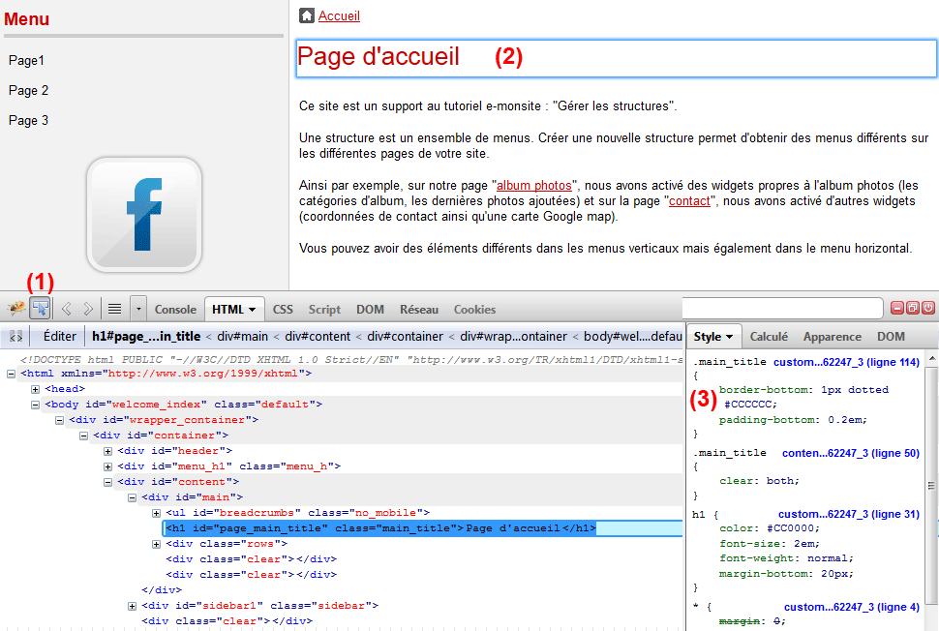939x631 pixels.
Task: Open the small dropdown beside command line icon
Action: tap(138, 309)
